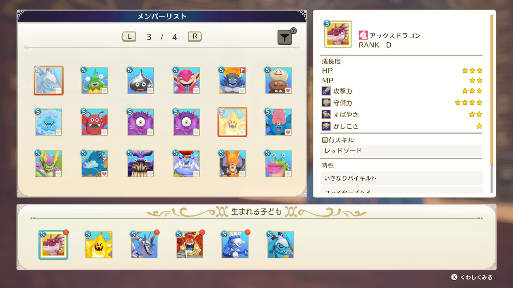Image resolution: width=513 pixels, height=288 pixels.
Task: Toggle favorite heart on blue boar monster
Action: (x=104, y=174)
